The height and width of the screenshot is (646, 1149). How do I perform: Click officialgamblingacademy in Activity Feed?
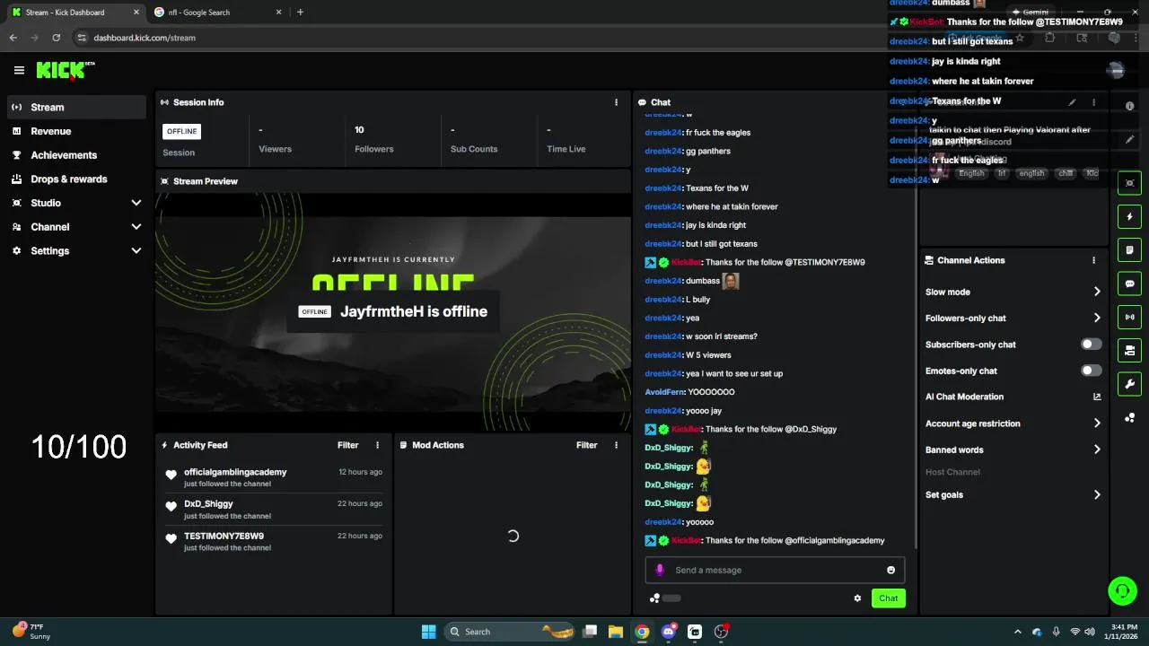(x=235, y=472)
